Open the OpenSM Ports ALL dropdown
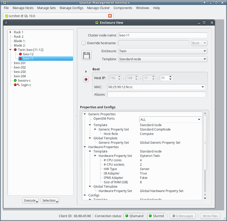The image size is (227, 221). [x=170, y=119]
